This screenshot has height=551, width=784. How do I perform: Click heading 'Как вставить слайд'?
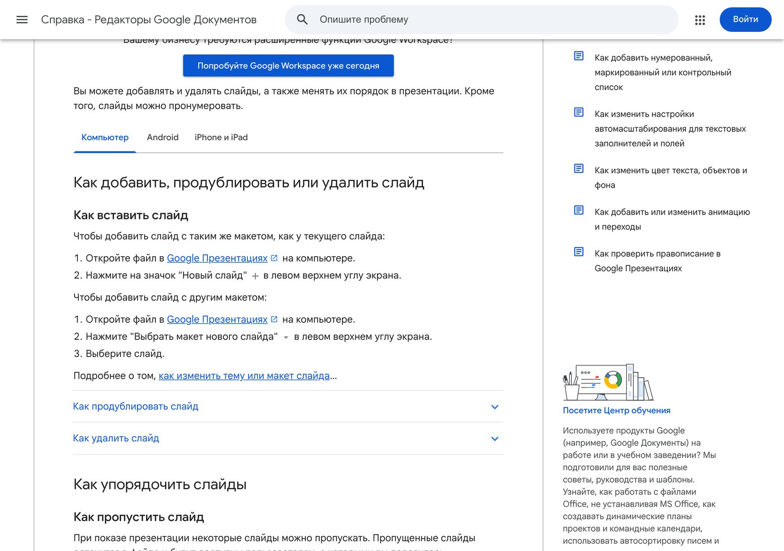(131, 215)
